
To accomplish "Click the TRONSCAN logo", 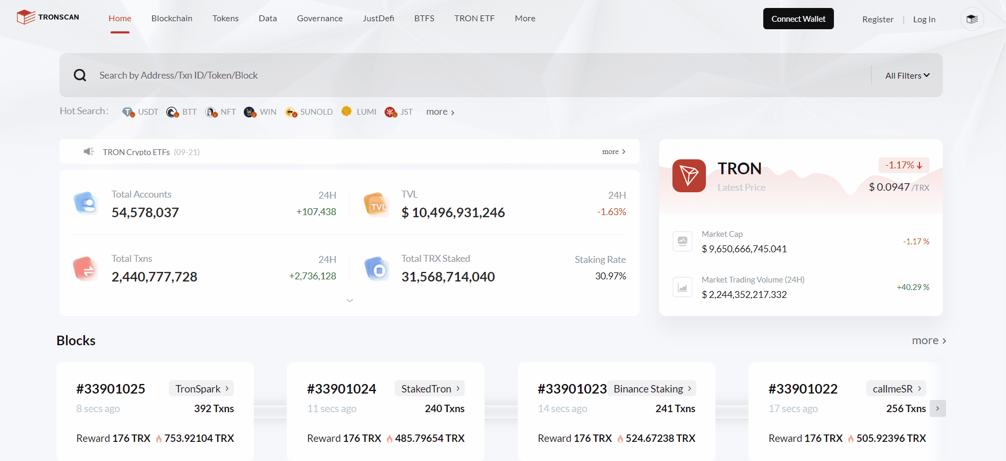I will pos(48,18).
